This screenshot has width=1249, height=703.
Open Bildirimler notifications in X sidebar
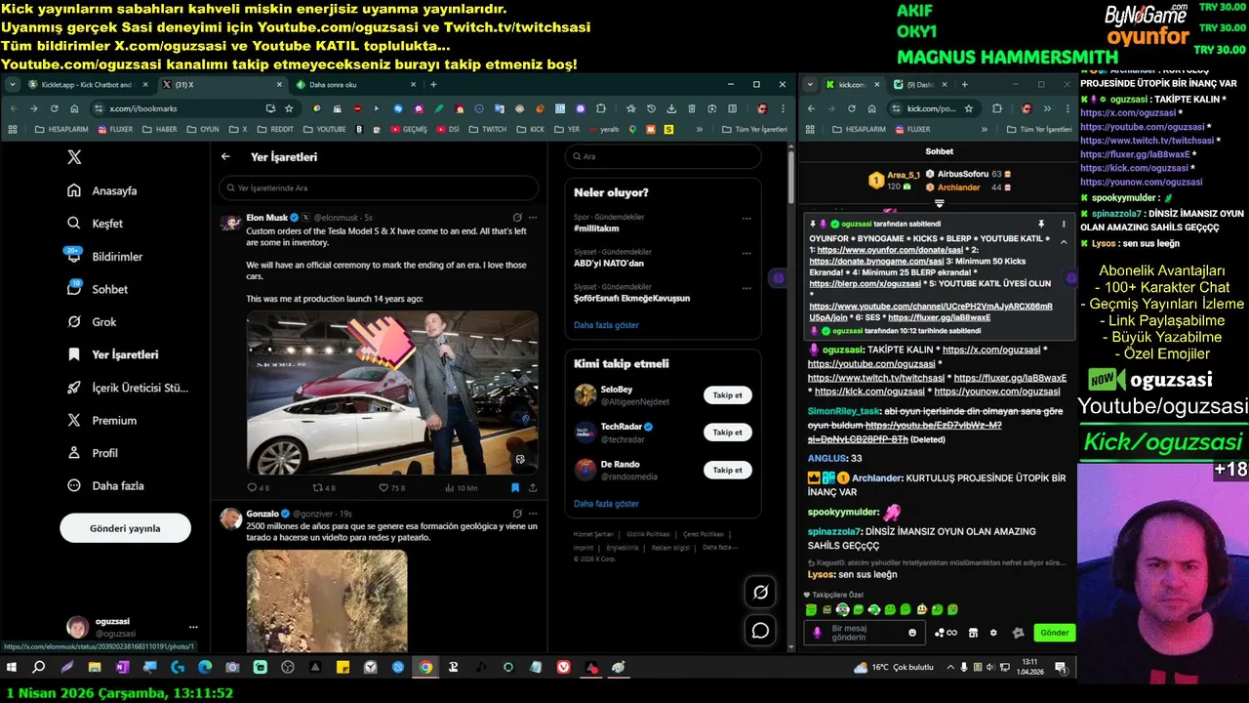pyautogui.click(x=106, y=256)
